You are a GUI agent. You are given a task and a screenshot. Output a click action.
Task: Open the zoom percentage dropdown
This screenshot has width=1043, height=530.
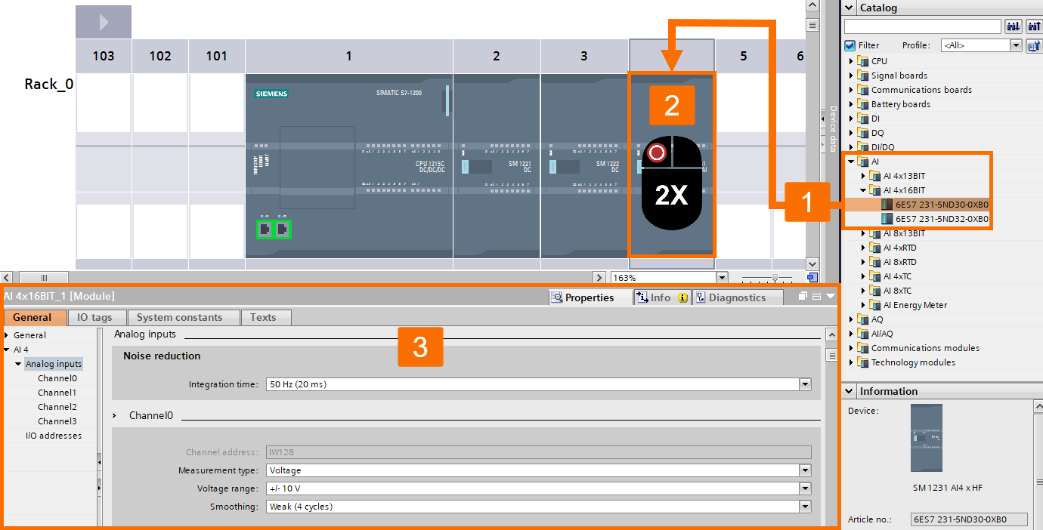pos(722,278)
